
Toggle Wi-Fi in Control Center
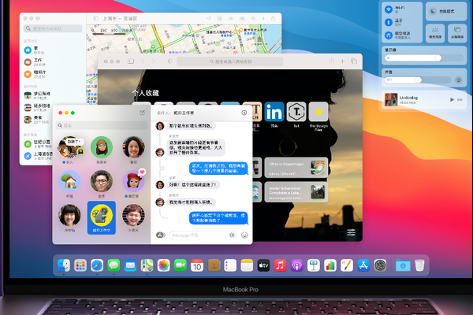coord(389,9)
